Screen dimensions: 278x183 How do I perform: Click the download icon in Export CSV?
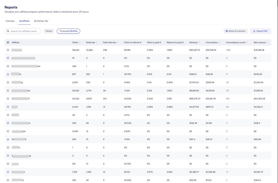click(254, 31)
